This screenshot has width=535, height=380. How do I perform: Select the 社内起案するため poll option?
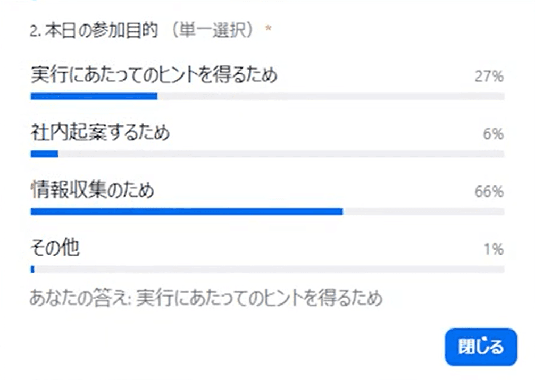100,133
